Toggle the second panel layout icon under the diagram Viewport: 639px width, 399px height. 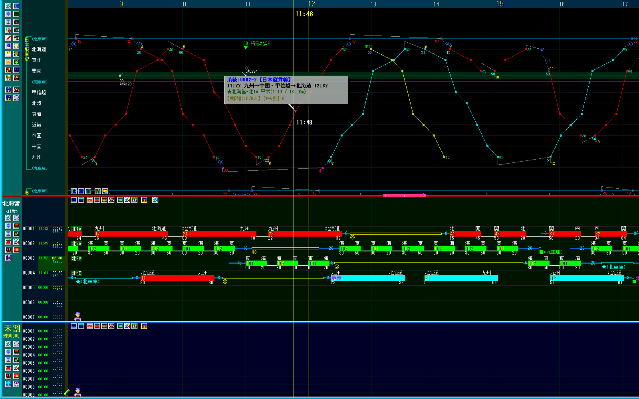click(x=81, y=191)
